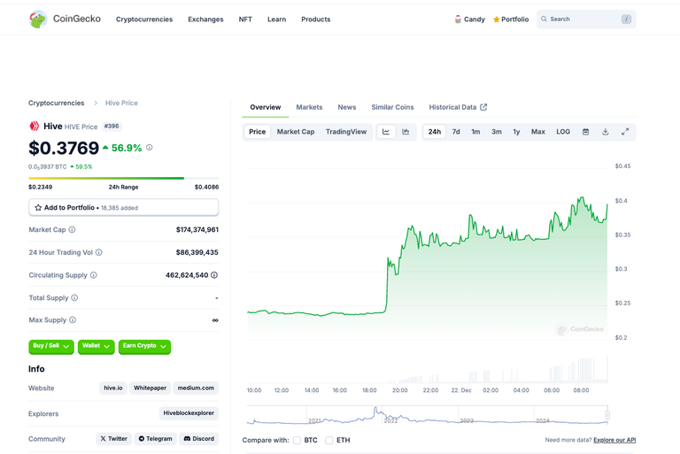The height and width of the screenshot is (454, 680).
Task: Switch to the Overview tab
Action: point(266,107)
